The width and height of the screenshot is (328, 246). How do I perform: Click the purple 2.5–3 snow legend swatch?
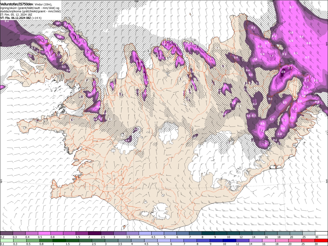tap(107, 233)
